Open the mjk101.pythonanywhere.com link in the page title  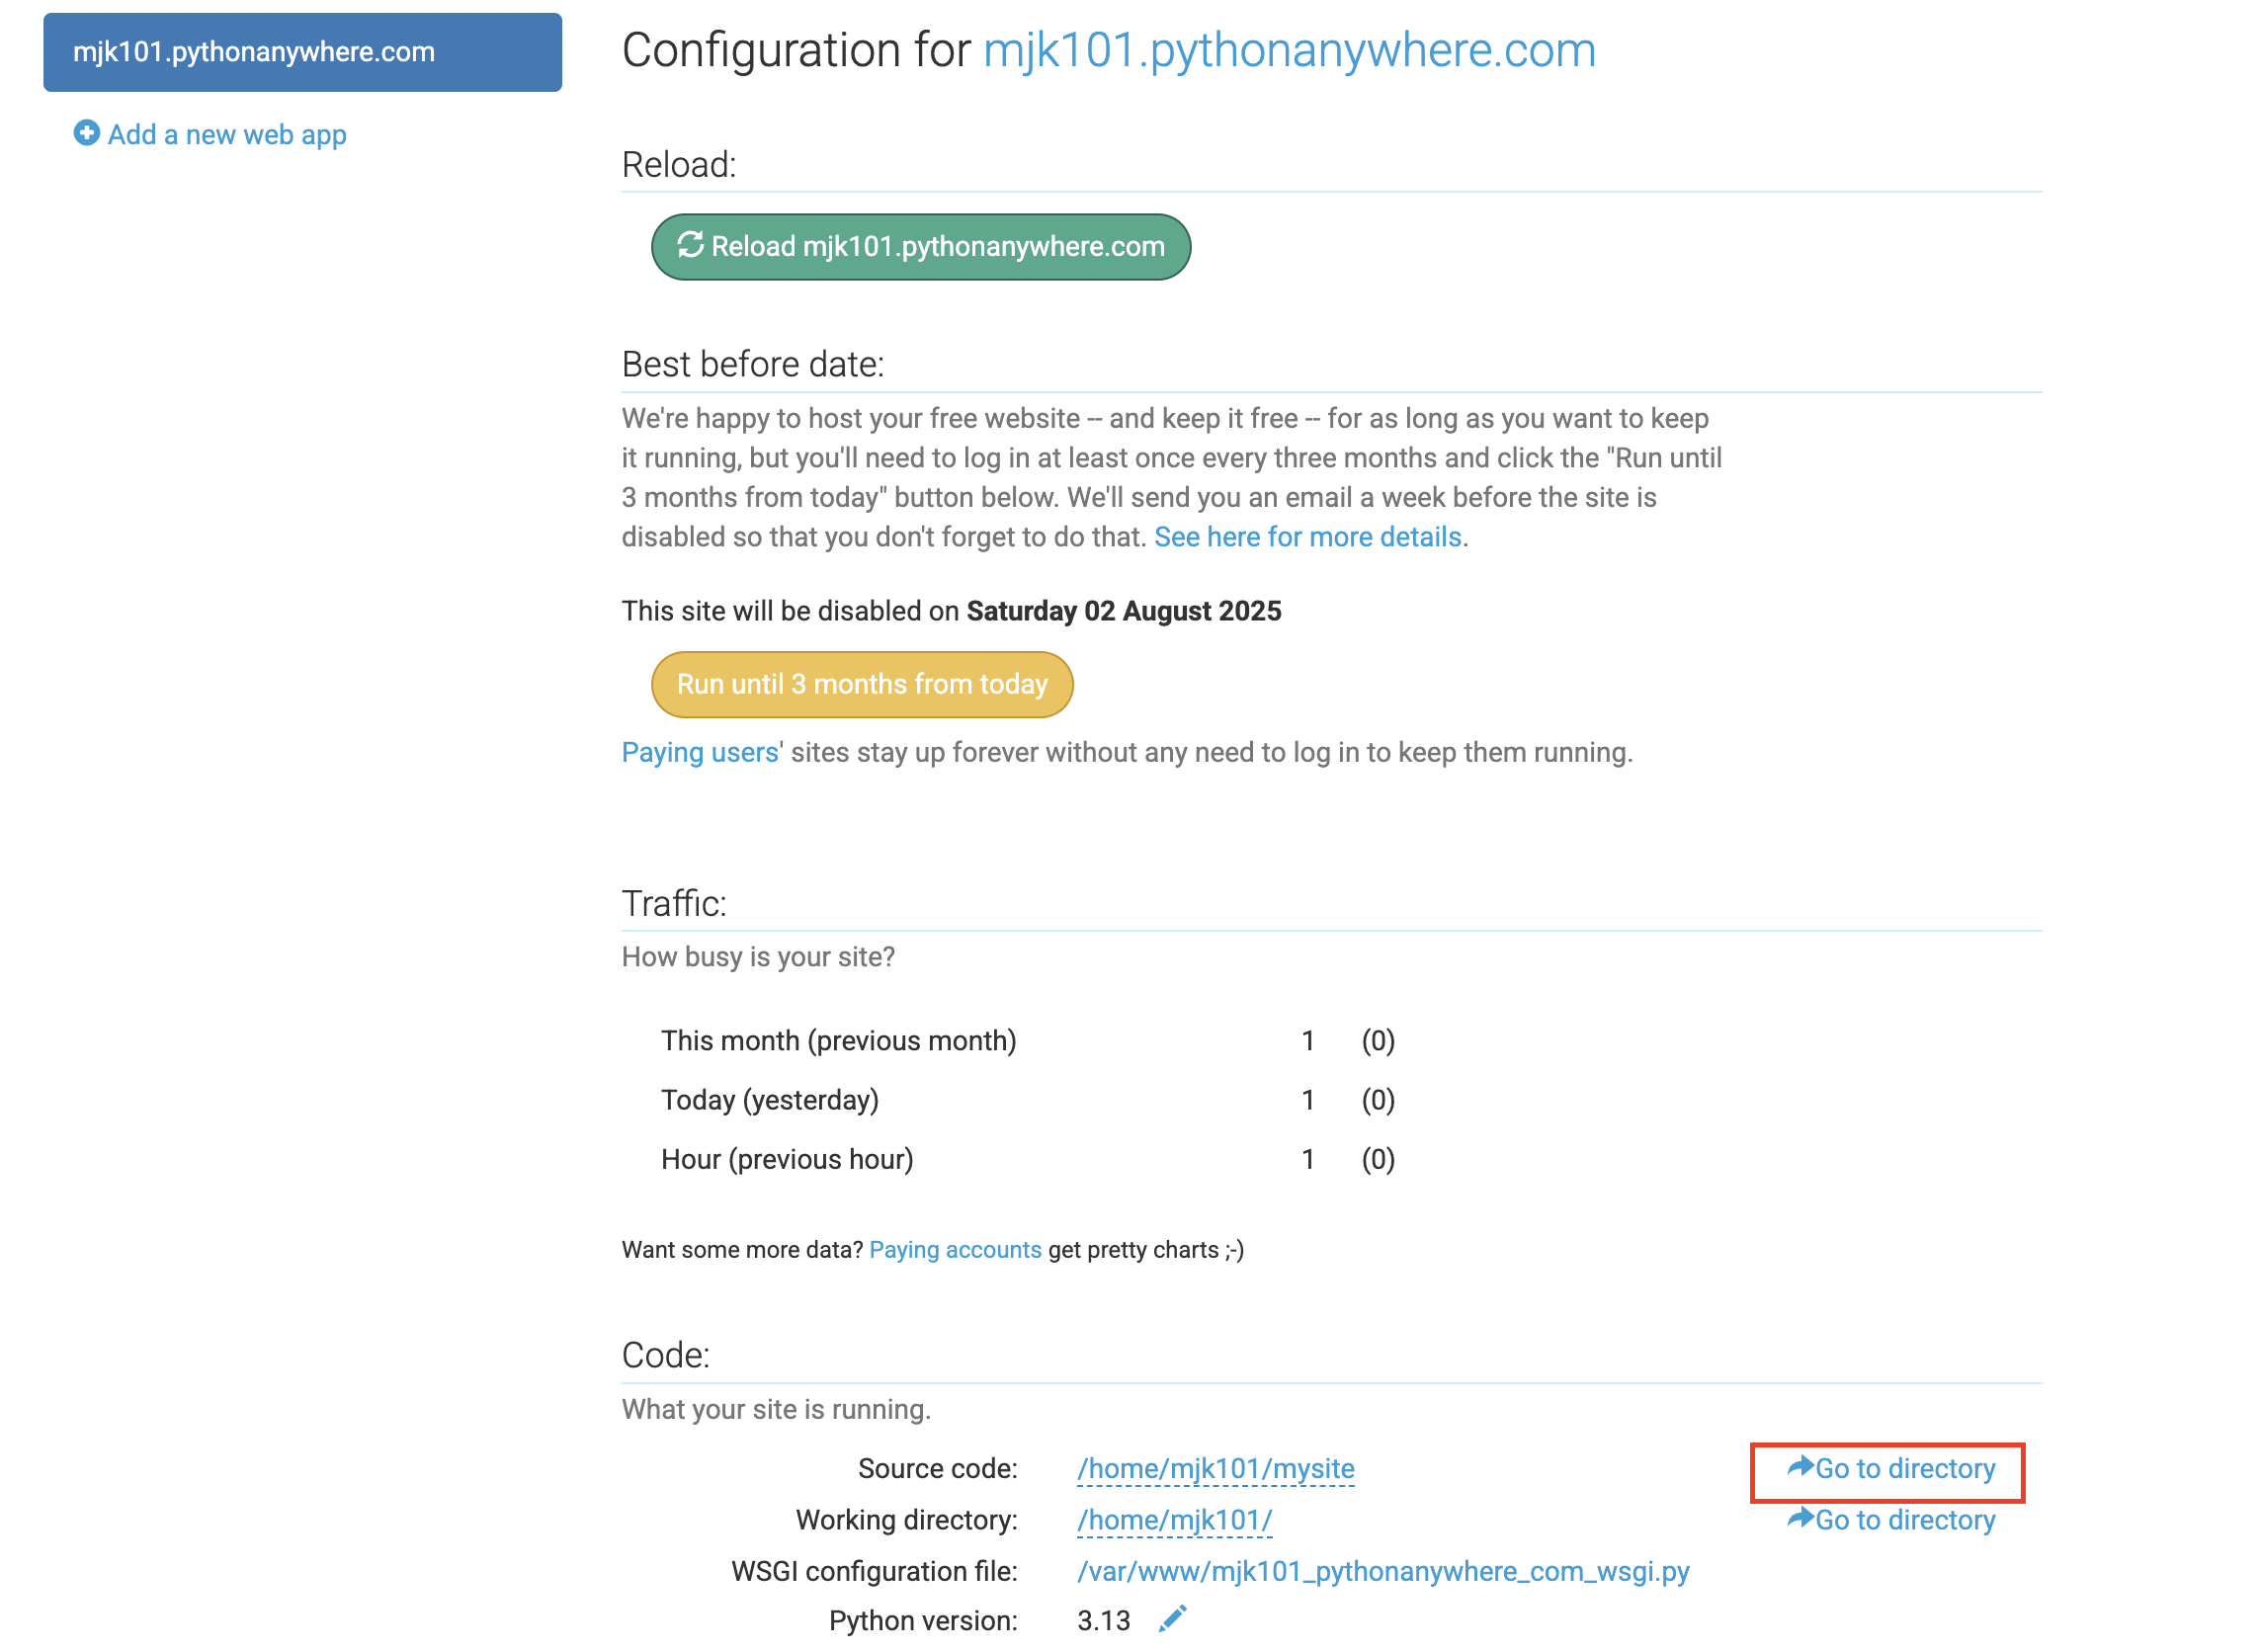point(1289,50)
